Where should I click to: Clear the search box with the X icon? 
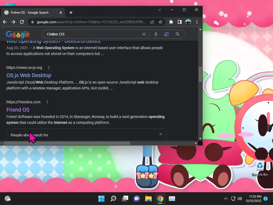click(144, 34)
